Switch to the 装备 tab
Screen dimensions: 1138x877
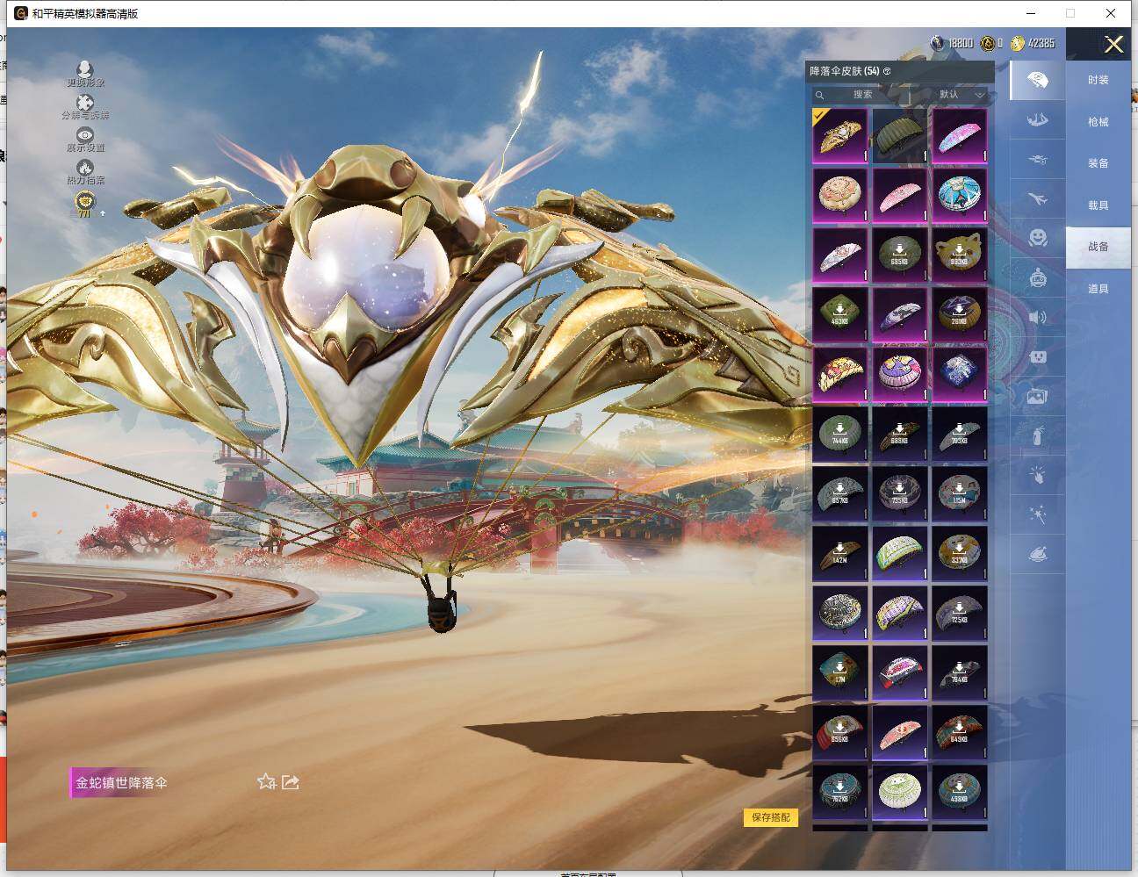click(1098, 163)
